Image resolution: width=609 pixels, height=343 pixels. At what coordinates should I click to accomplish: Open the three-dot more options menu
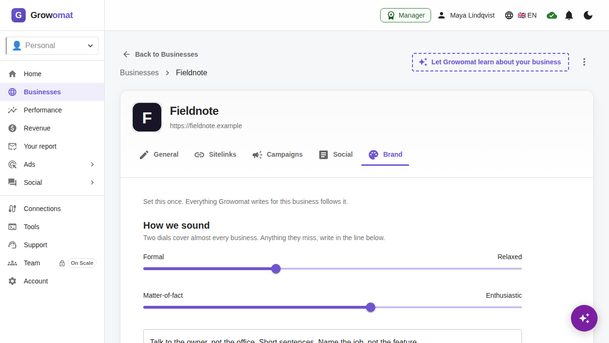coord(584,62)
